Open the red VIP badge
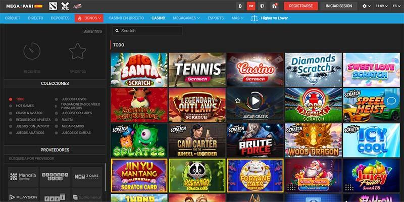This screenshot has width=404, height=202. pos(251,6)
